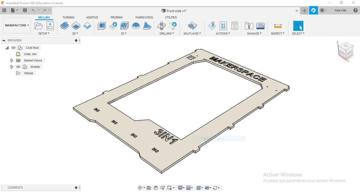The height and width of the screenshot is (192, 360).
Task: Start the Simulate action
Action: click(x=212, y=26)
